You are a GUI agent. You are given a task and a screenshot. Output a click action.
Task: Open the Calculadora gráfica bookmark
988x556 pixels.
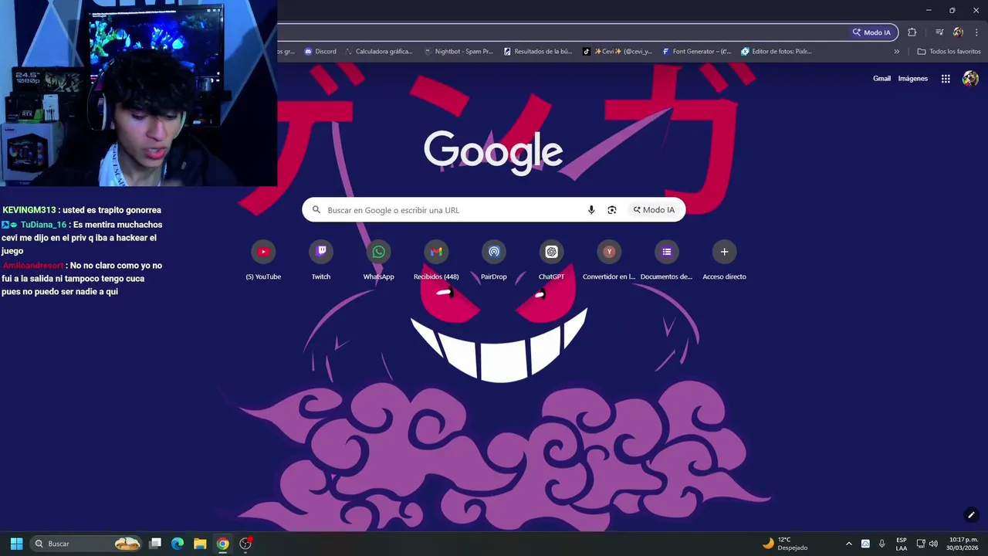378,52
